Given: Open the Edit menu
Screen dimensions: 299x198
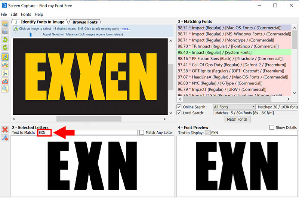Looking at the screenshot, I should [x=14, y=14].
